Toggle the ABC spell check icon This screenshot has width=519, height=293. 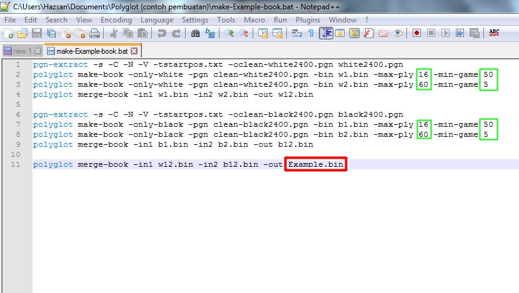point(494,33)
